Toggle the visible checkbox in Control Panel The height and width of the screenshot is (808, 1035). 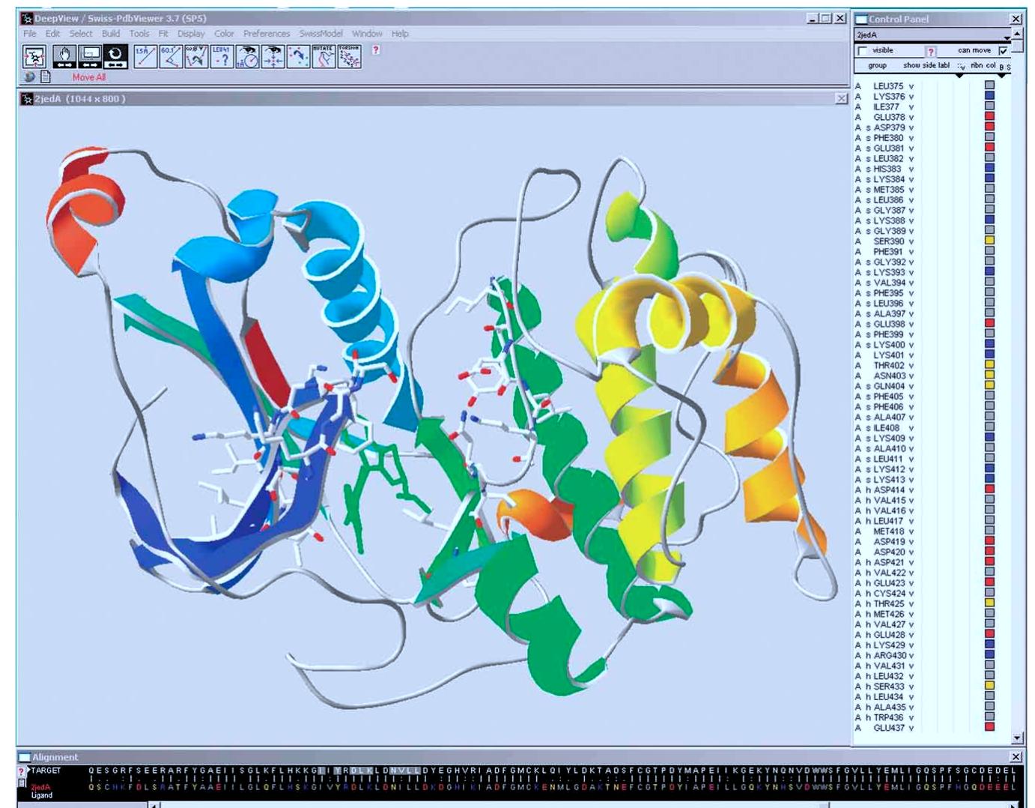pyautogui.click(x=862, y=50)
